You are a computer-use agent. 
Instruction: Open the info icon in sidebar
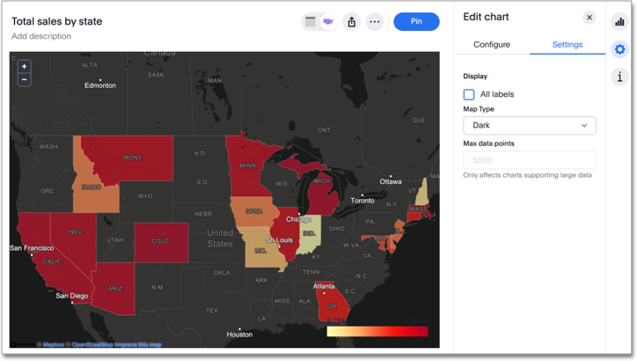pyautogui.click(x=619, y=77)
